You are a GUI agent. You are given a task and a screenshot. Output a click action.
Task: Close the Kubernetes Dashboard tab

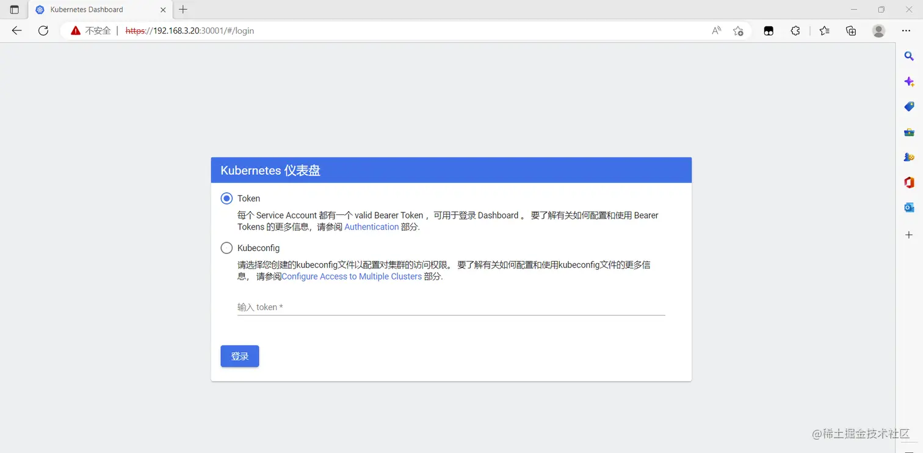163,10
